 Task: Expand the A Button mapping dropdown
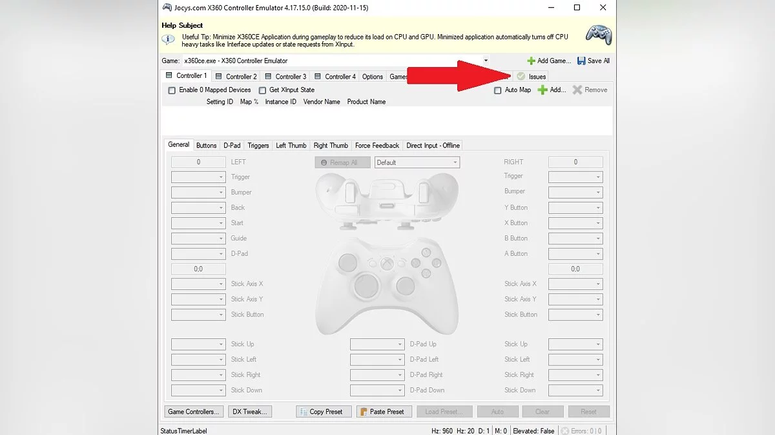coord(575,254)
